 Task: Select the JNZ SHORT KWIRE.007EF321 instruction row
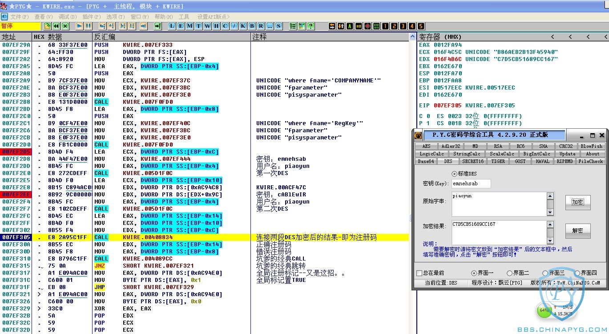204,266
